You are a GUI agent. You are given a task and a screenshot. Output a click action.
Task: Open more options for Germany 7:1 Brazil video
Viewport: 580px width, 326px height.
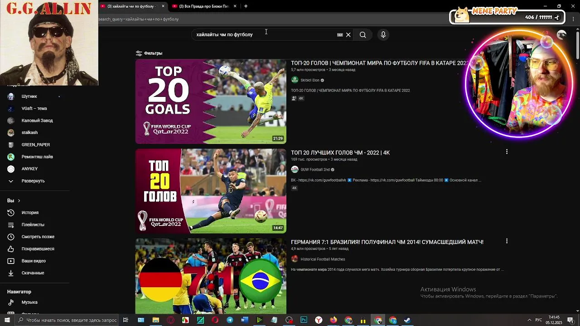507,241
